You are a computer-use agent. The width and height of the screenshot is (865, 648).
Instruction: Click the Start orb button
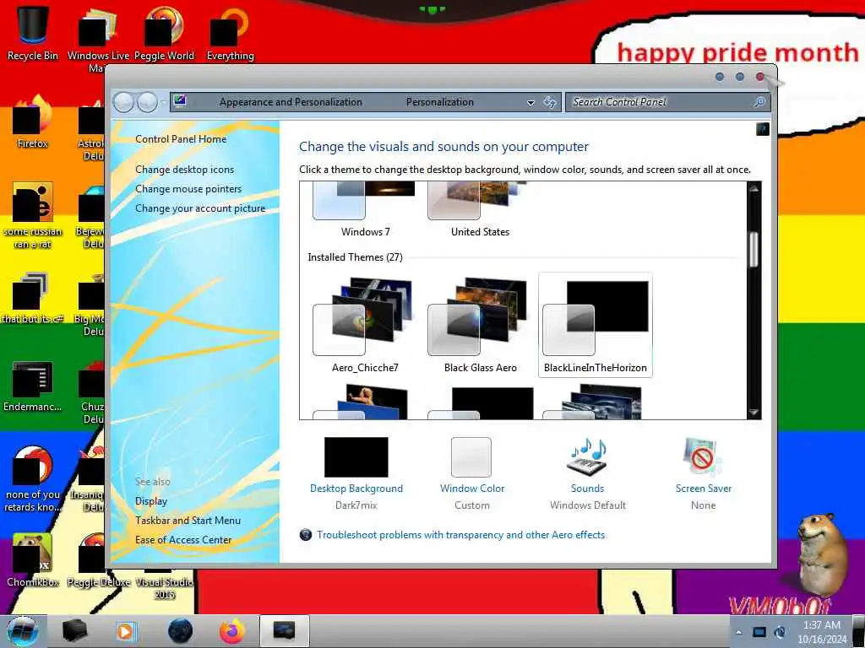pos(23,631)
